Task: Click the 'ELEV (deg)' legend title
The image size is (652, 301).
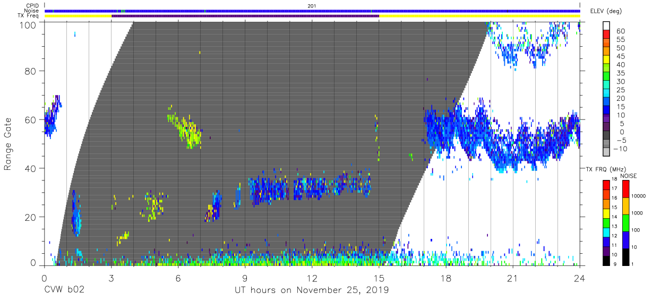Action: 606,11
